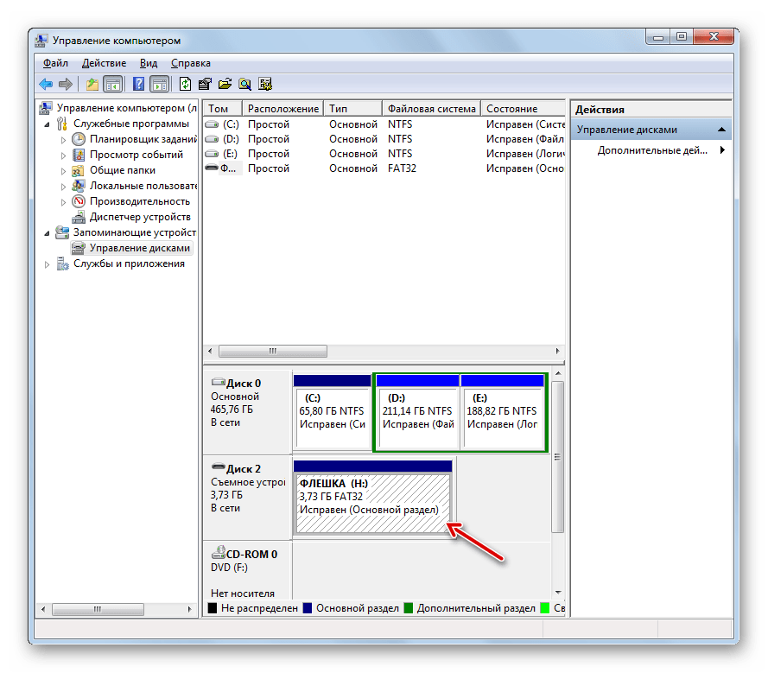Click the green Refresh icon in toolbar

(185, 84)
